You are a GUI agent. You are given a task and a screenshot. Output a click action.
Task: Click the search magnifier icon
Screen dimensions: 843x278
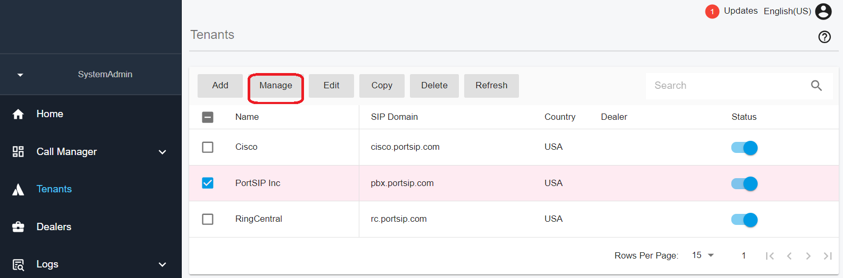click(816, 86)
